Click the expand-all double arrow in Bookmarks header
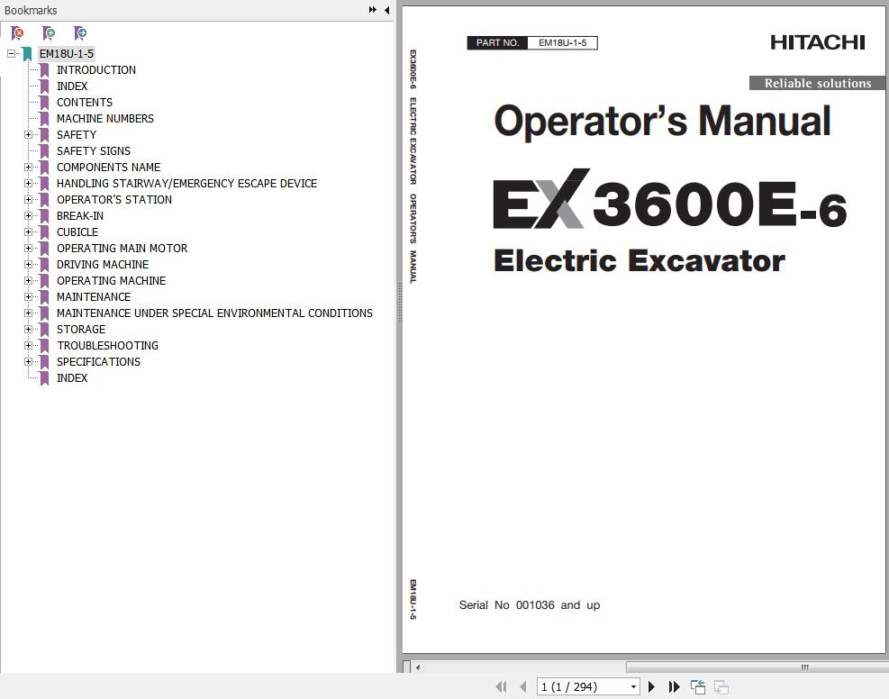Viewport: 889px width, 699px height. click(x=373, y=10)
